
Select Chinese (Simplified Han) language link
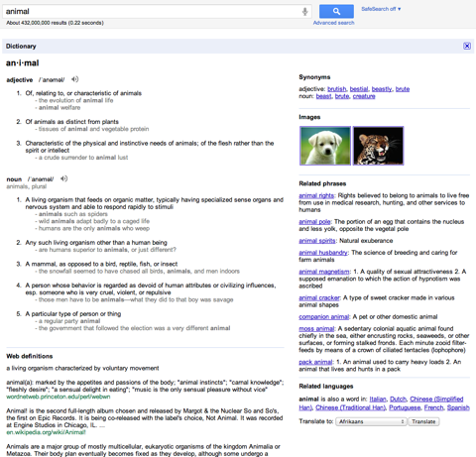click(436, 400)
